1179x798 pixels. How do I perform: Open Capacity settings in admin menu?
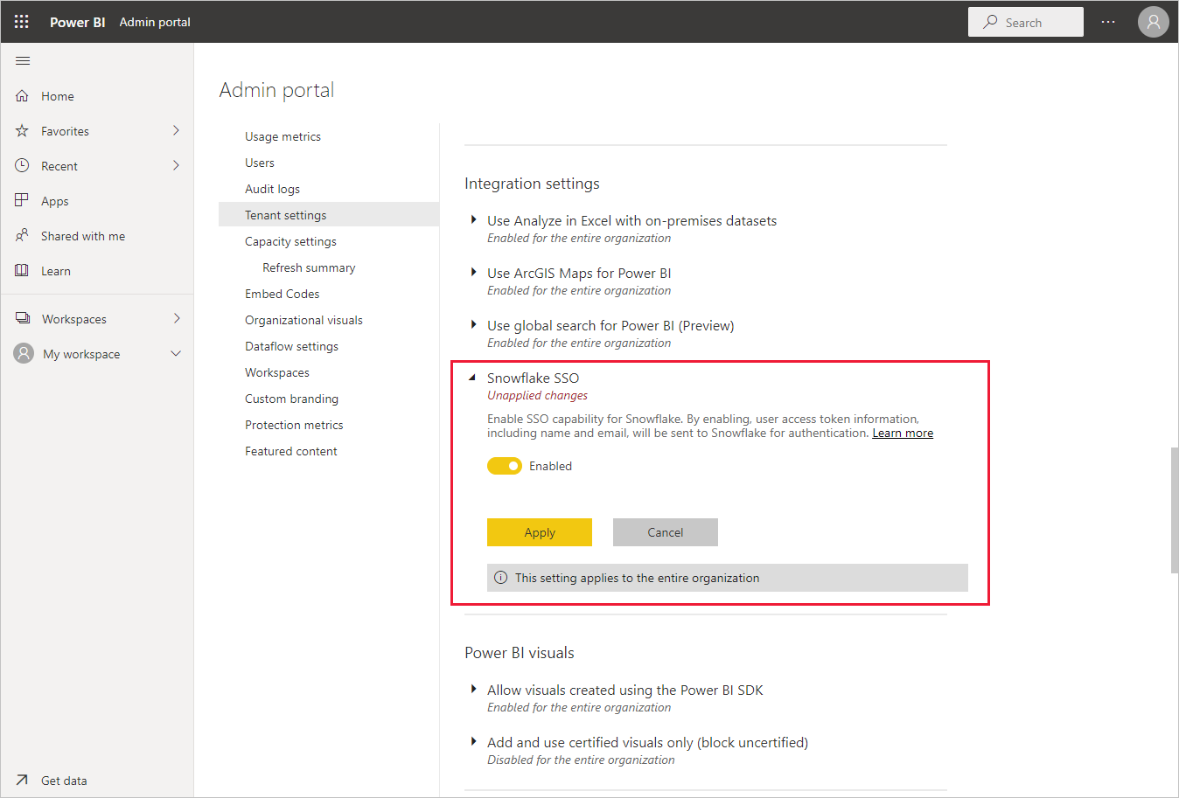click(x=290, y=241)
